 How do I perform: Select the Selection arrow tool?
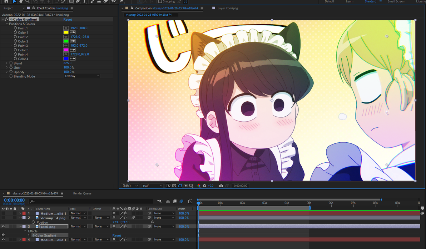coord(14,1)
